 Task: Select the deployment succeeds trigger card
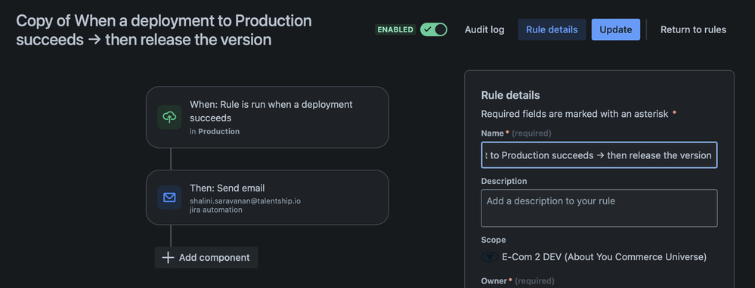click(x=268, y=117)
